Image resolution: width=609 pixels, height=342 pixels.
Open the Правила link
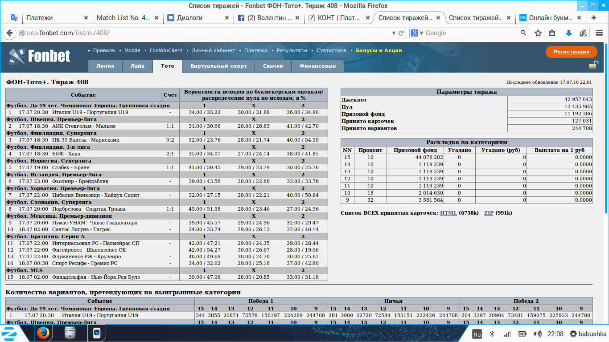[x=104, y=50]
